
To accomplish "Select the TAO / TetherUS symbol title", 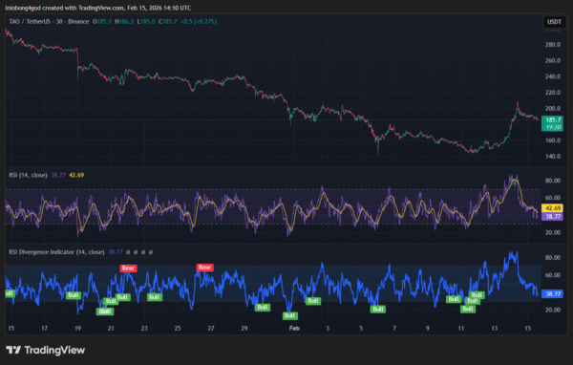I will pyautogui.click(x=49, y=22).
